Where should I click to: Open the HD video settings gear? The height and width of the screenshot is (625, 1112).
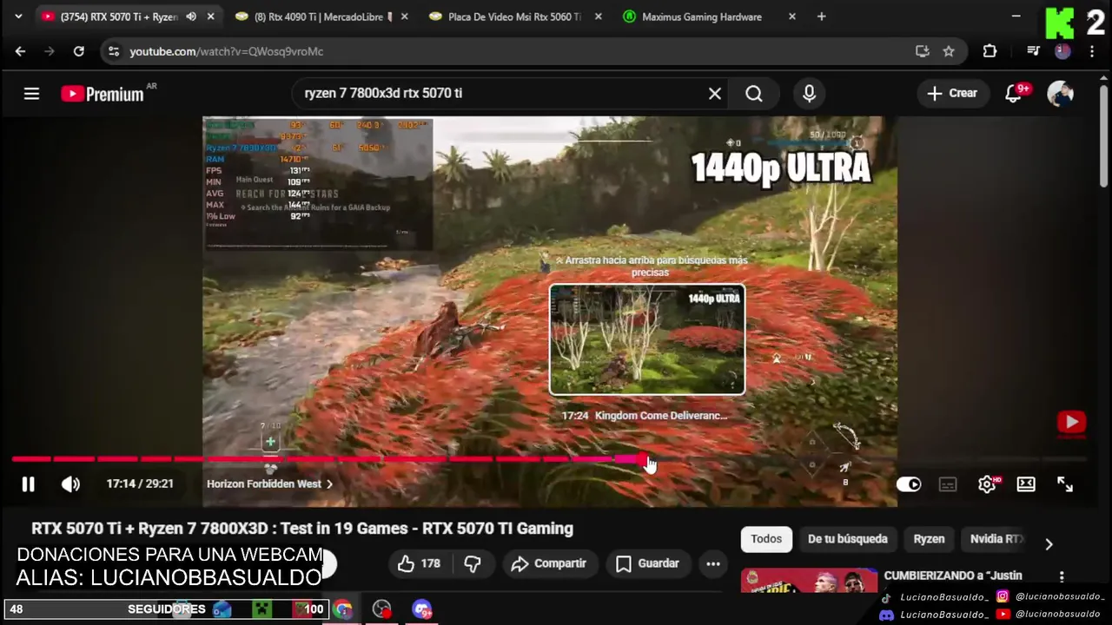point(987,484)
